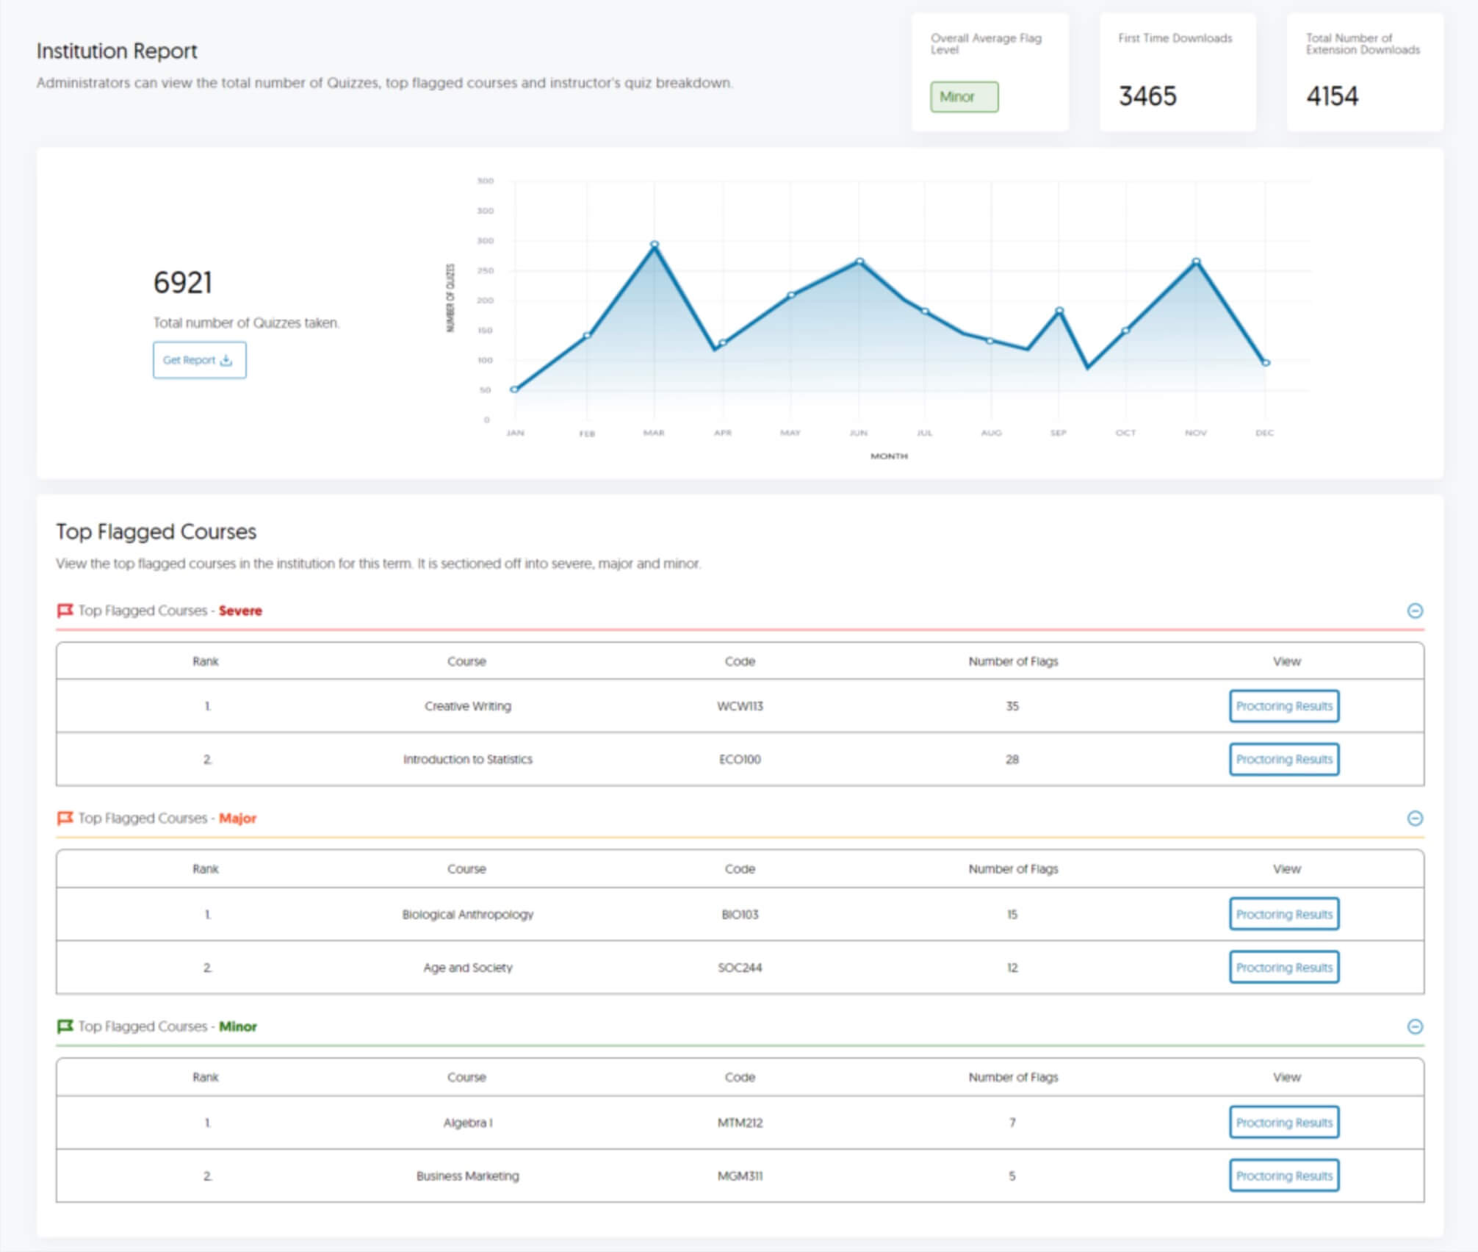Click the Institution Report heading

[117, 51]
